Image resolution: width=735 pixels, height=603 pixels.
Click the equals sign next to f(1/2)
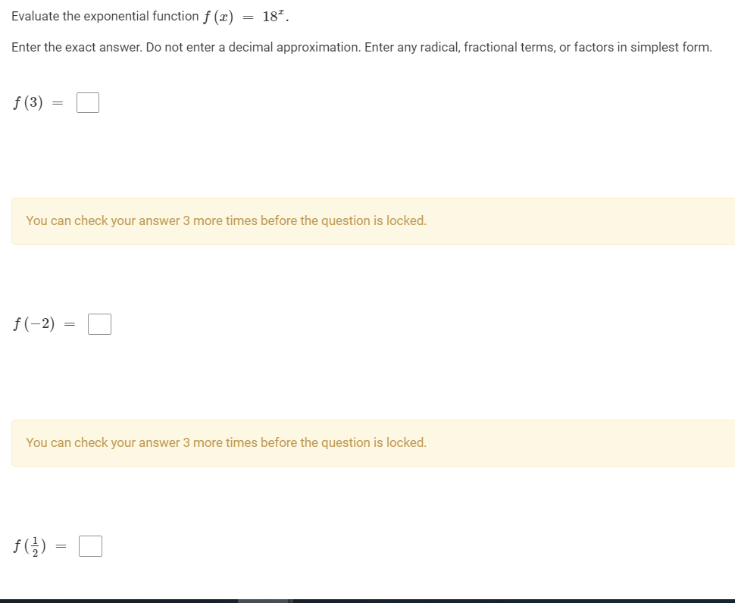click(60, 545)
